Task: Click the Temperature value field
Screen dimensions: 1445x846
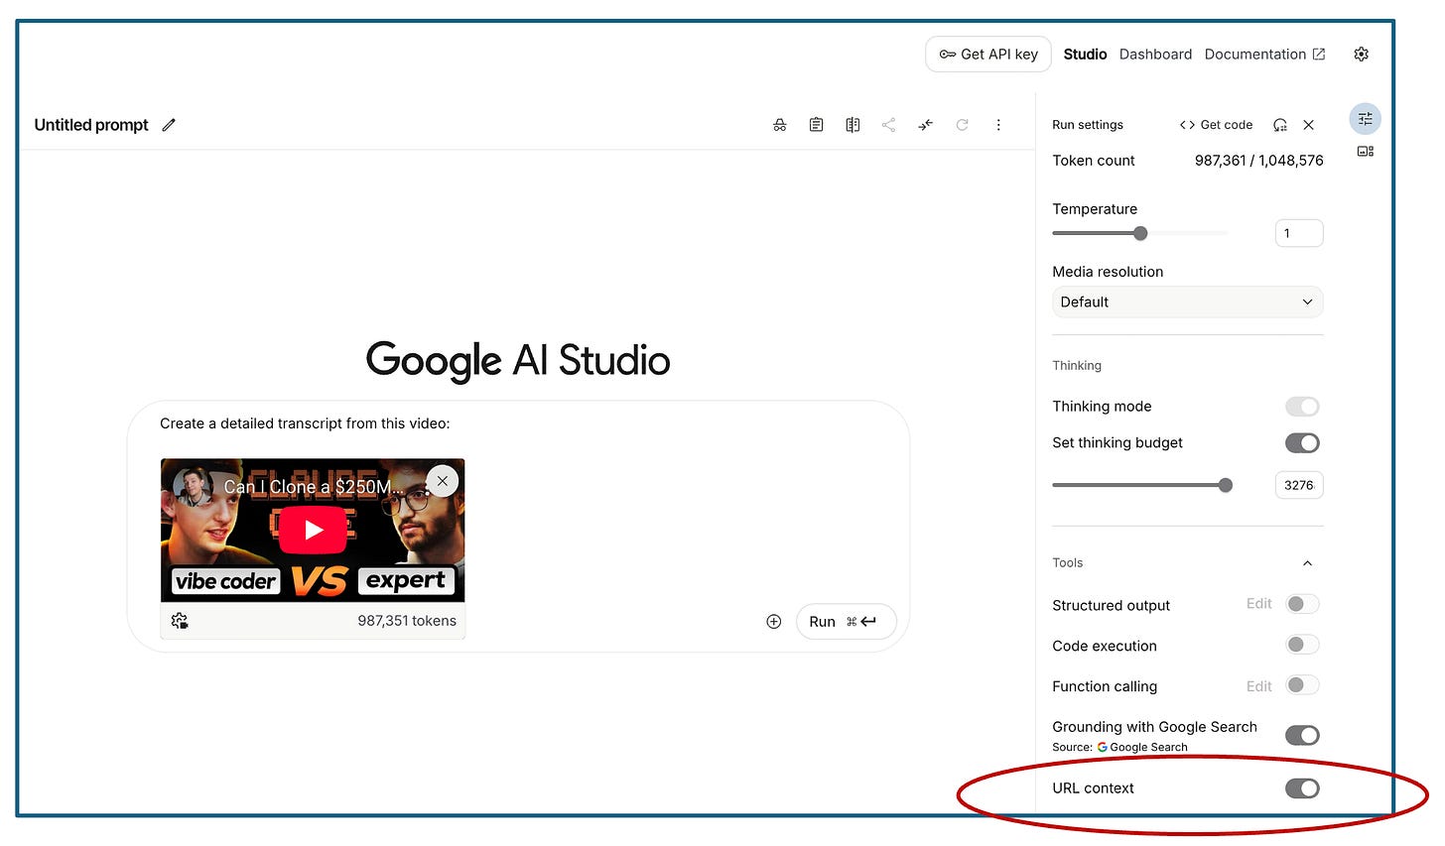Action: pos(1299,234)
